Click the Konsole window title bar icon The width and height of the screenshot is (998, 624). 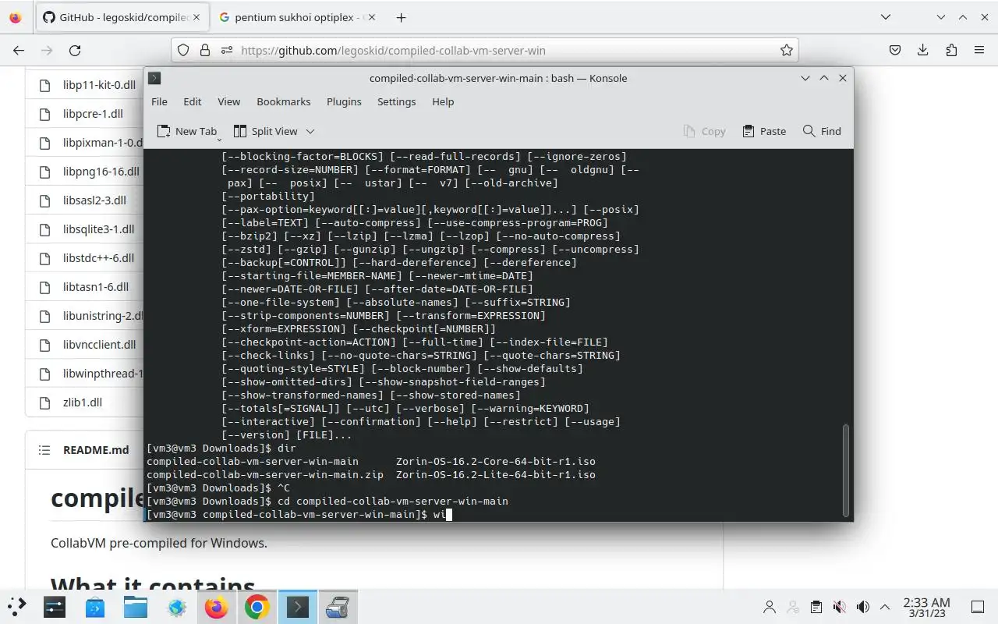[x=154, y=78]
